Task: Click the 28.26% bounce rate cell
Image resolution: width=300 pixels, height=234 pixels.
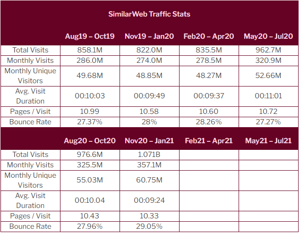Action: 209,122
